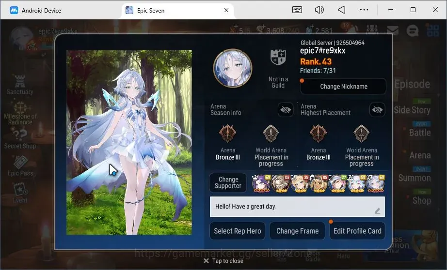This screenshot has height=270, width=447.
Task: Select the fourth supporter hero, level 05
Action: 318,183
